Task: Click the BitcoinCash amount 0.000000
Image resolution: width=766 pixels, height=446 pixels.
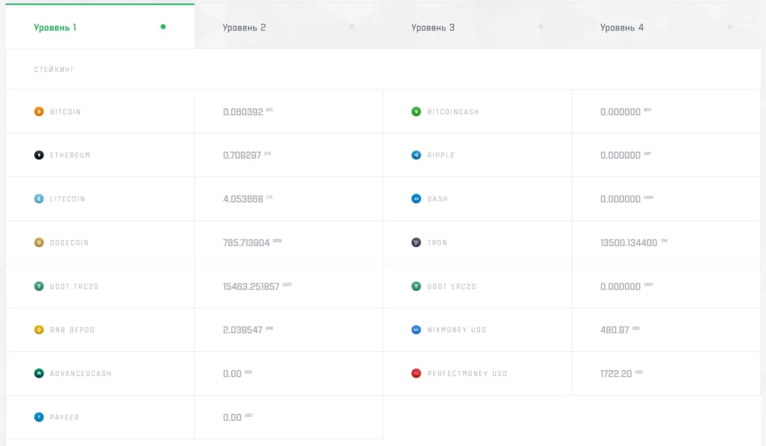Action: [x=621, y=112]
